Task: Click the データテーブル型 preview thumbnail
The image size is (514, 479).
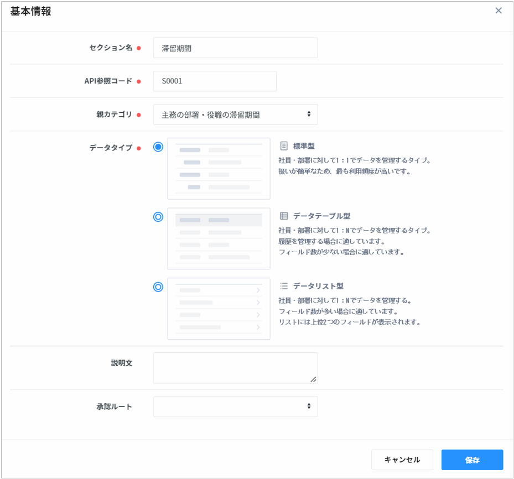Action: click(x=219, y=238)
